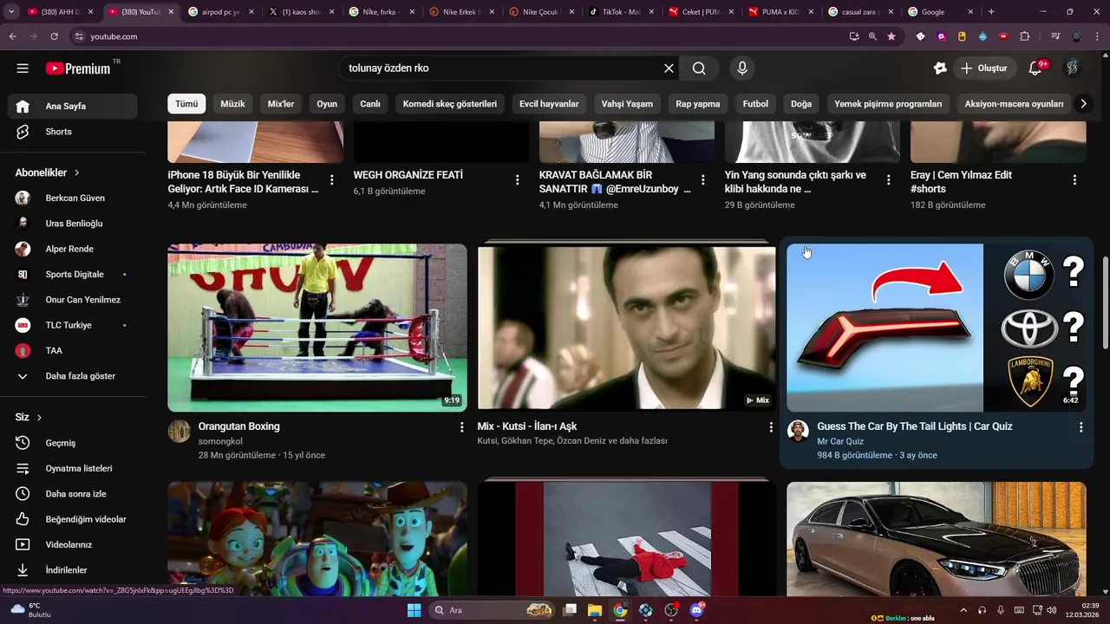Open the Windows Start menu

414,610
